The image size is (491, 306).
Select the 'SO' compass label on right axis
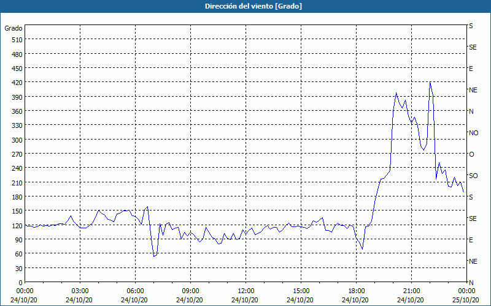[473, 176]
